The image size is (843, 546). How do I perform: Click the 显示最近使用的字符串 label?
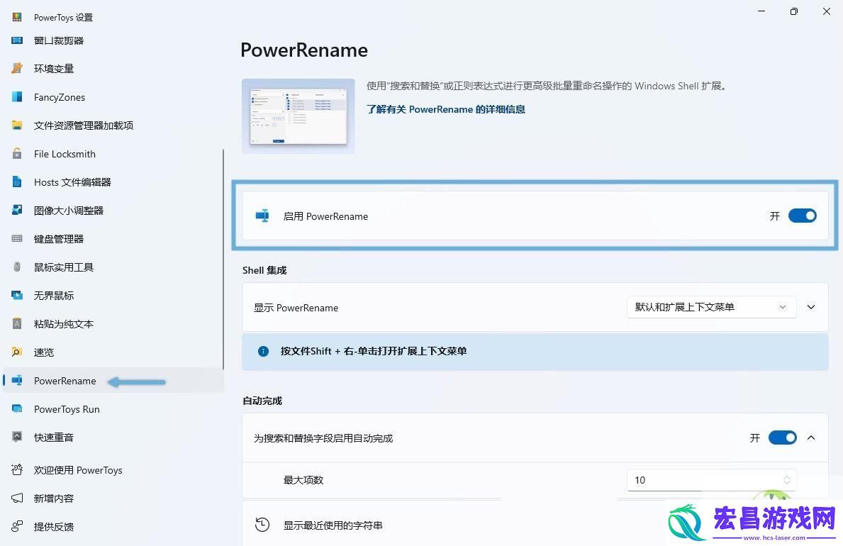pos(333,525)
